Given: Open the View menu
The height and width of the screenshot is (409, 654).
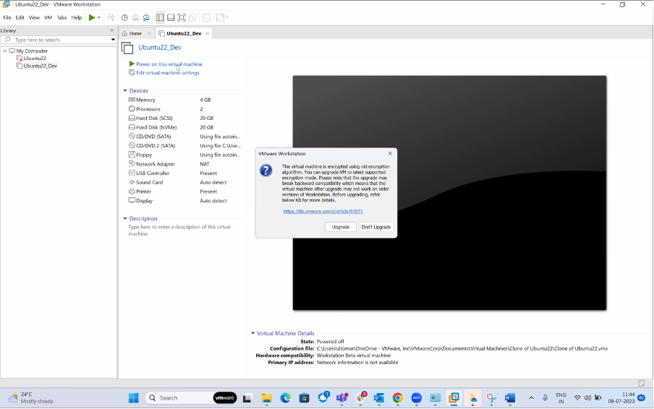Looking at the screenshot, I should click(x=34, y=17).
